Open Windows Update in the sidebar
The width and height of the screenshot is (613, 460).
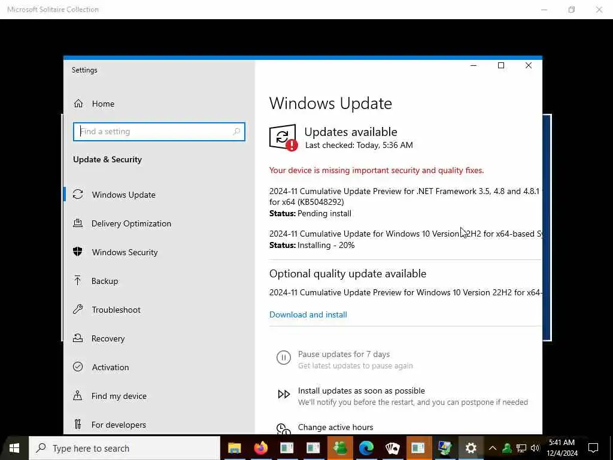point(123,195)
